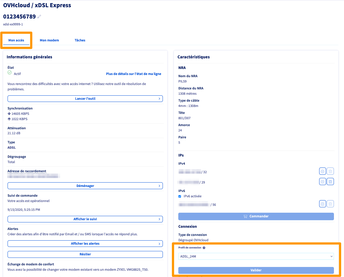Click trash icon for the /32 IPv4 address
The width and height of the screenshot is (344, 277).
click(x=330, y=171)
